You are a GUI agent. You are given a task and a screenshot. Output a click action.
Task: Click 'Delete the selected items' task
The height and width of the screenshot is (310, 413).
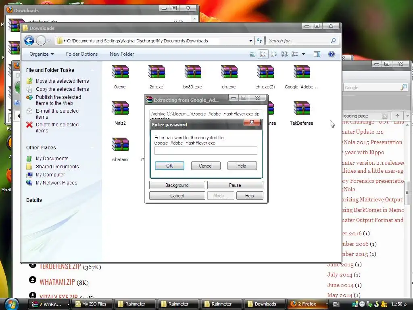pyautogui.click(x=57, y=128)
